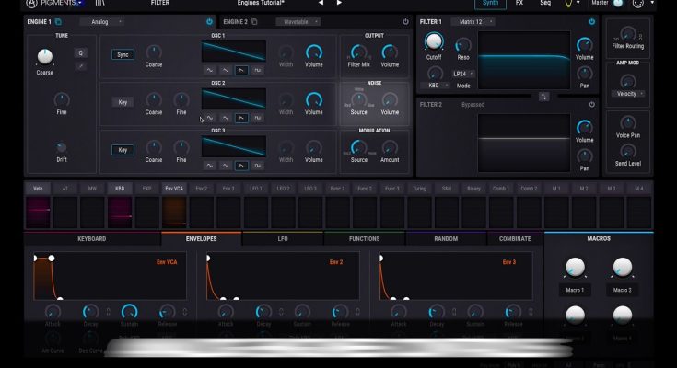Screen dimensions: 677x368
Task: Click the Filter 1 Cutoff knob
Action: click(x=433, y=42)
